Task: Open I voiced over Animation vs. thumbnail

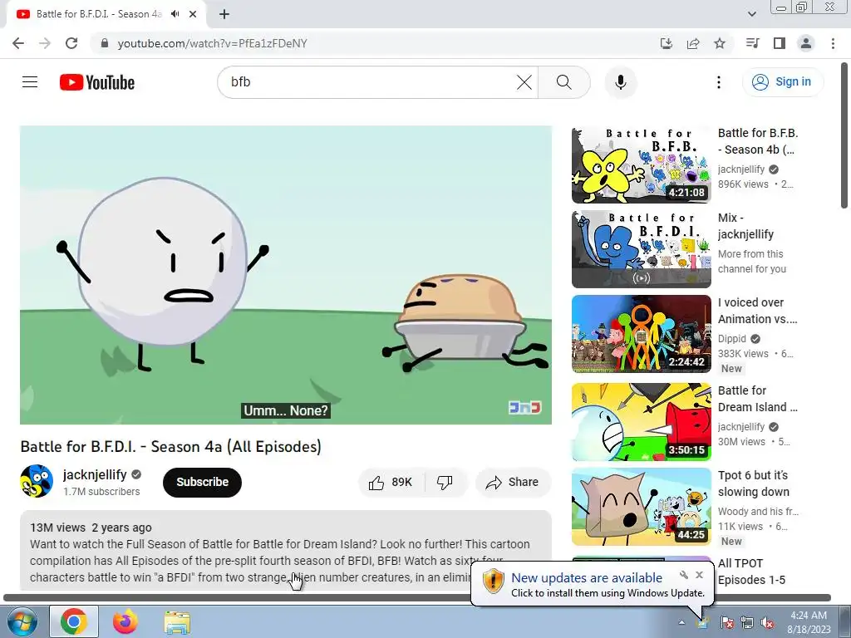Action: [641, 334]
